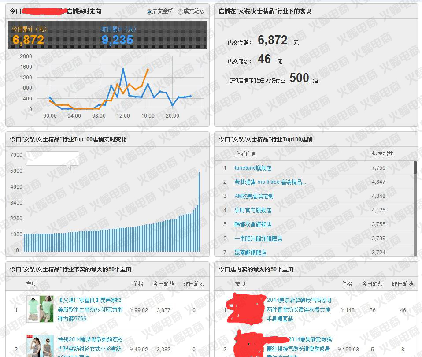Select the 成交金额 radio button
Viewport: 422px width, 357px height.
click(149, 11)
